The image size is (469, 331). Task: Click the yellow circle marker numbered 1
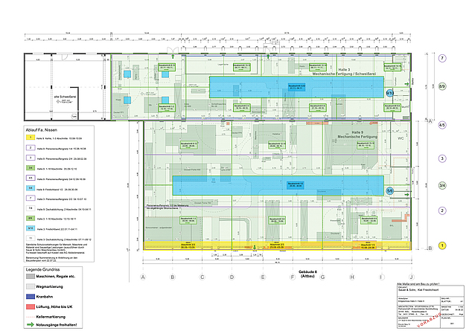coord(441,245)
